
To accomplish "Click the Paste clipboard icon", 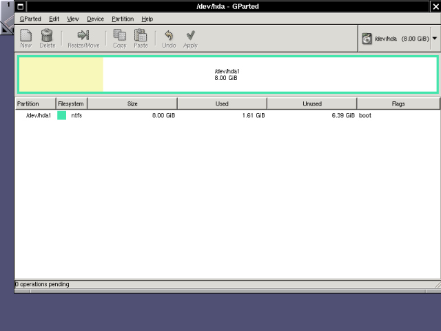I will (x=141, y=35).
